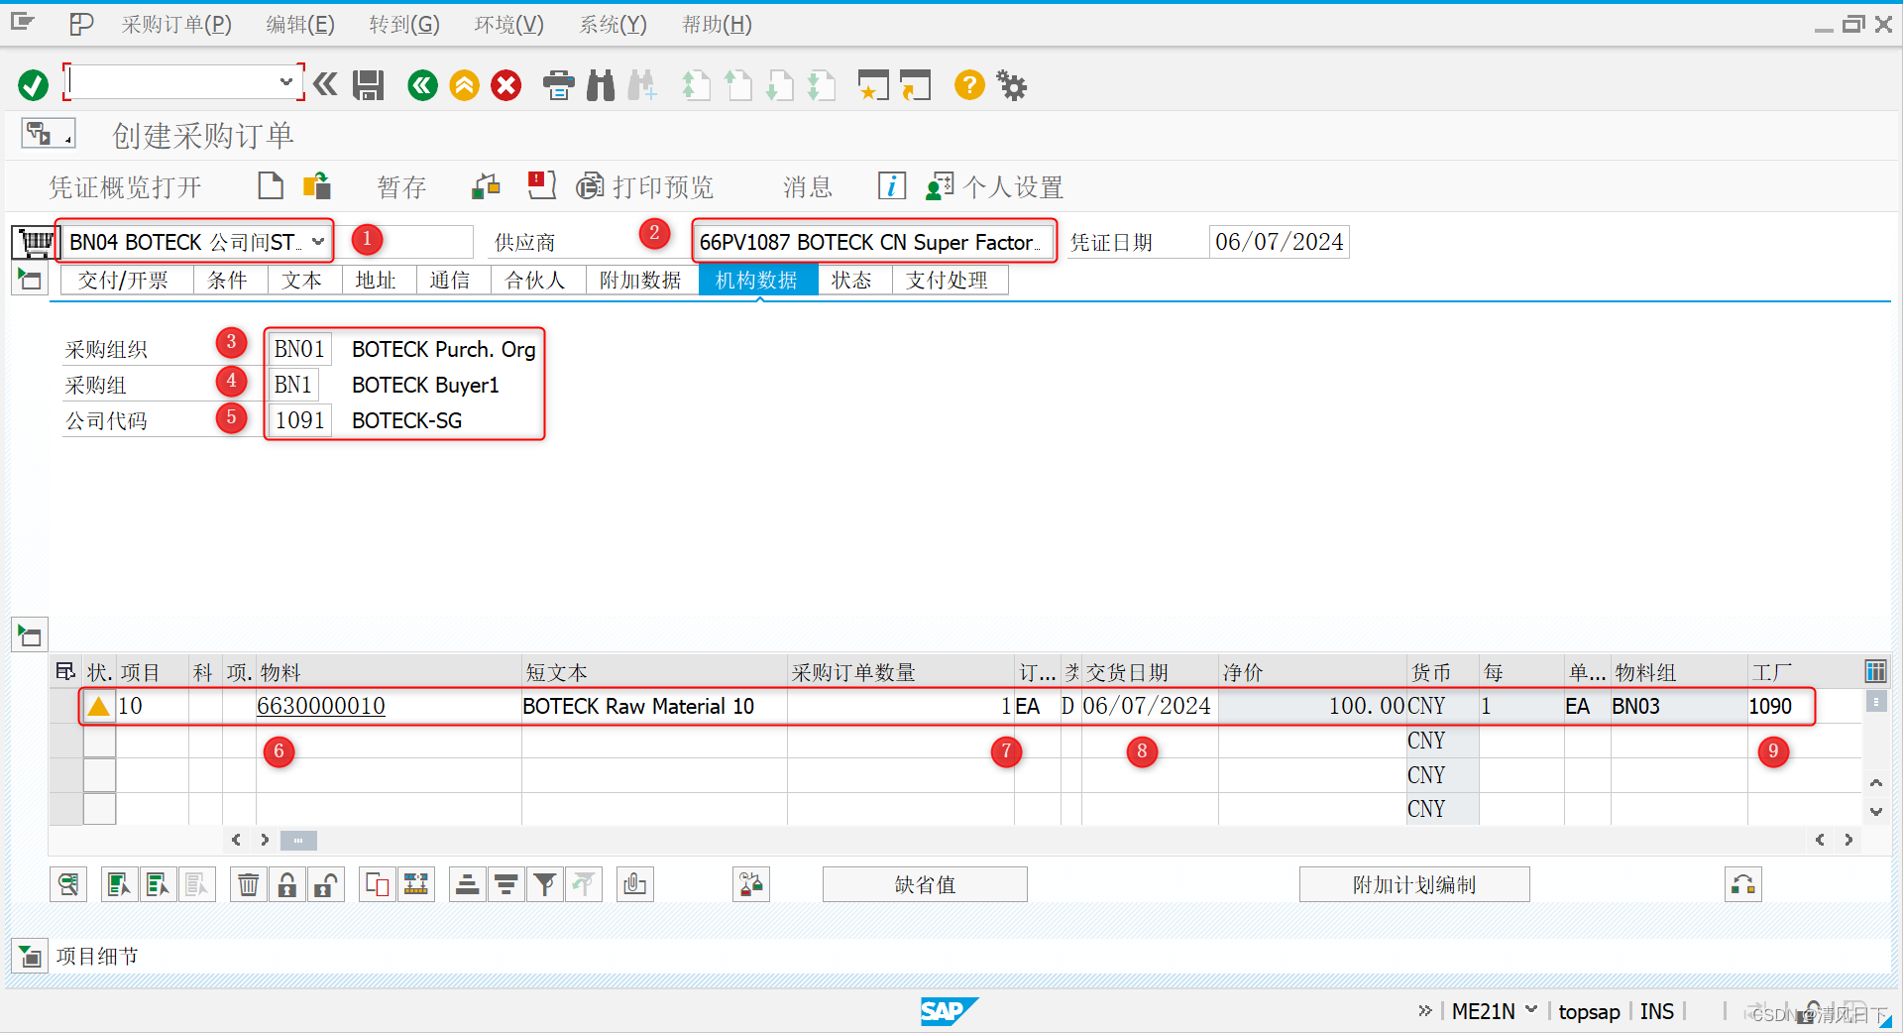Screen dimensions: 1903x1033
Task: Click the yellow Help question mark icon
Action: pos(969,85)
